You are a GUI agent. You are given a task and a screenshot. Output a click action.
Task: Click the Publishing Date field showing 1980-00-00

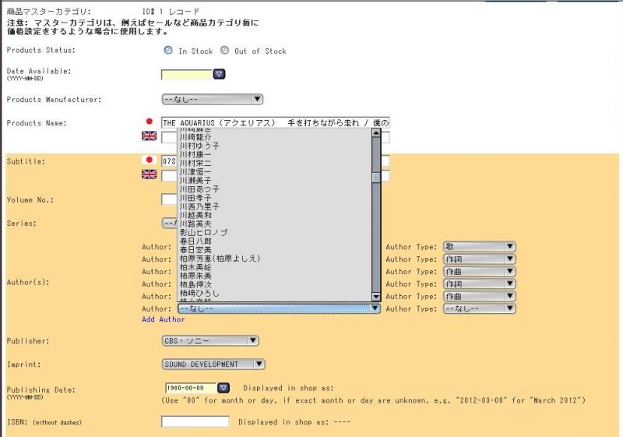[191, 388]
